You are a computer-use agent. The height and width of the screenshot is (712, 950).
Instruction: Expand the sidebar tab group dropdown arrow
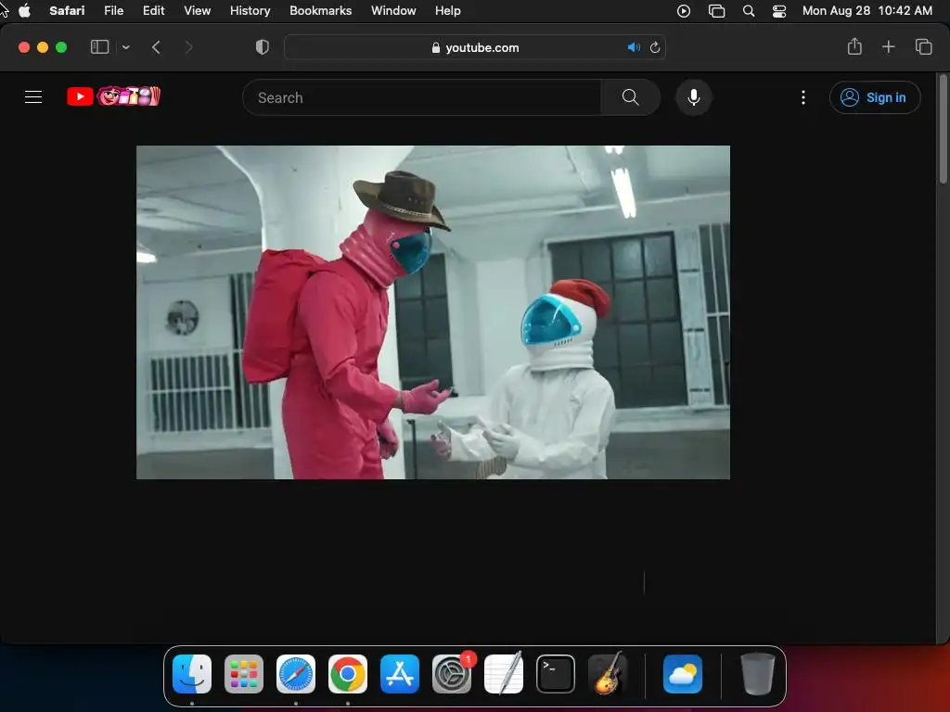125,47
